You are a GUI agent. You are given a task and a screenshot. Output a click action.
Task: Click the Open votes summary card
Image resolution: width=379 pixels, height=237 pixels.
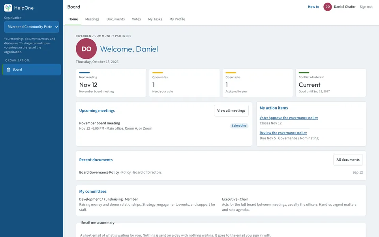(184, 83)
